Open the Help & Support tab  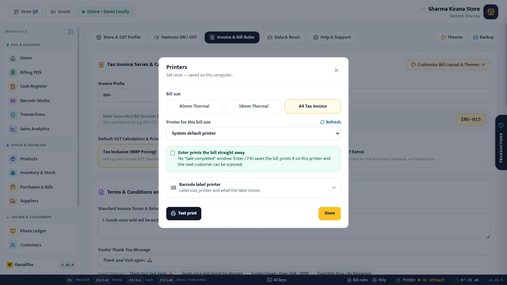(332, 37)
